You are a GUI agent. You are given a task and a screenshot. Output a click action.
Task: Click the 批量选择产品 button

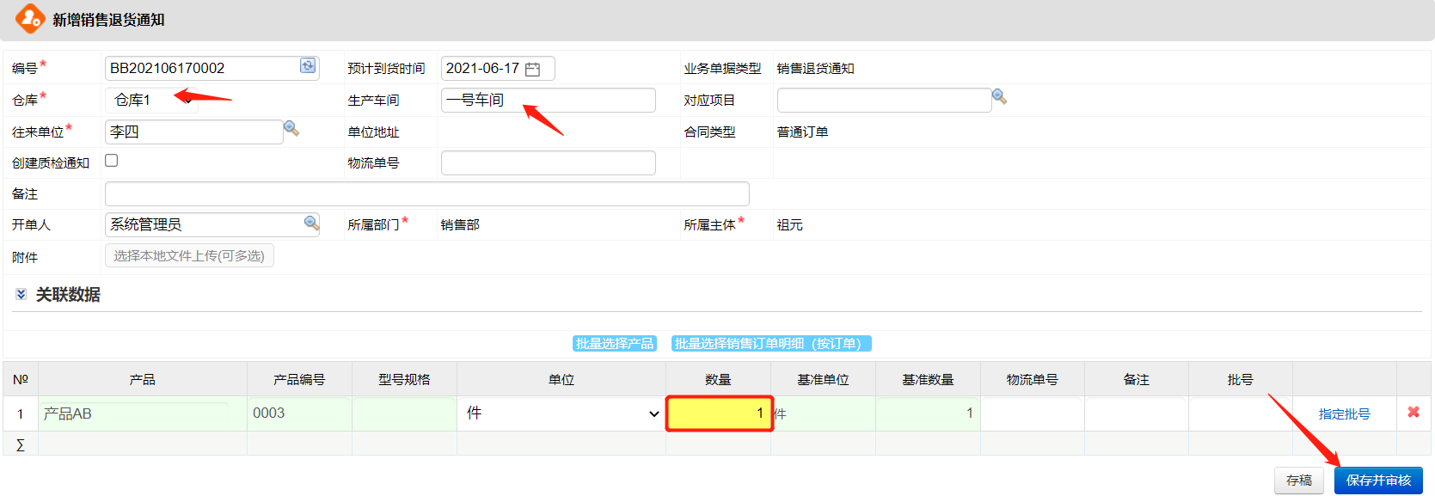coord(615,344)
